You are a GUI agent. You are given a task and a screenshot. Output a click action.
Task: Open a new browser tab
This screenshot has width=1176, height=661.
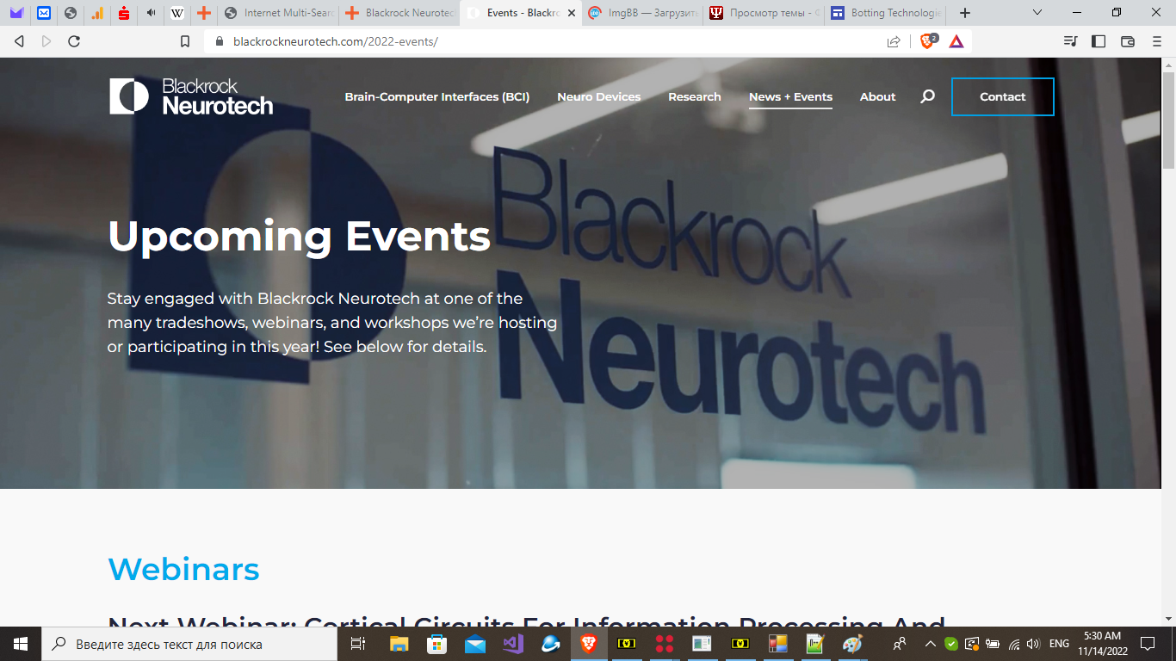coord(965,13)
